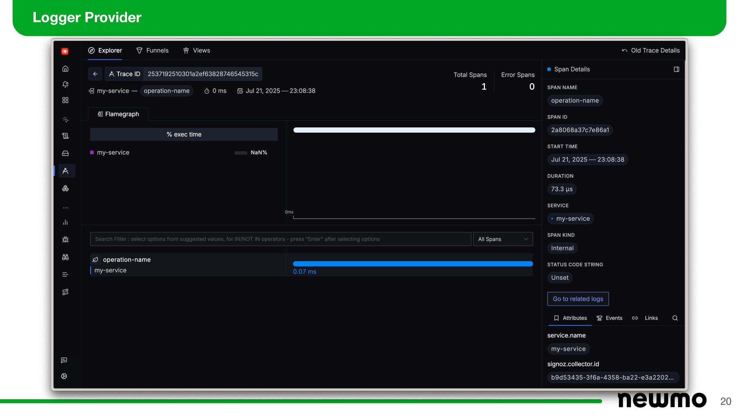Focus the Search Filter input field
Screen dimensions: 739x416
pyautogui.click(x=281, y=239)
